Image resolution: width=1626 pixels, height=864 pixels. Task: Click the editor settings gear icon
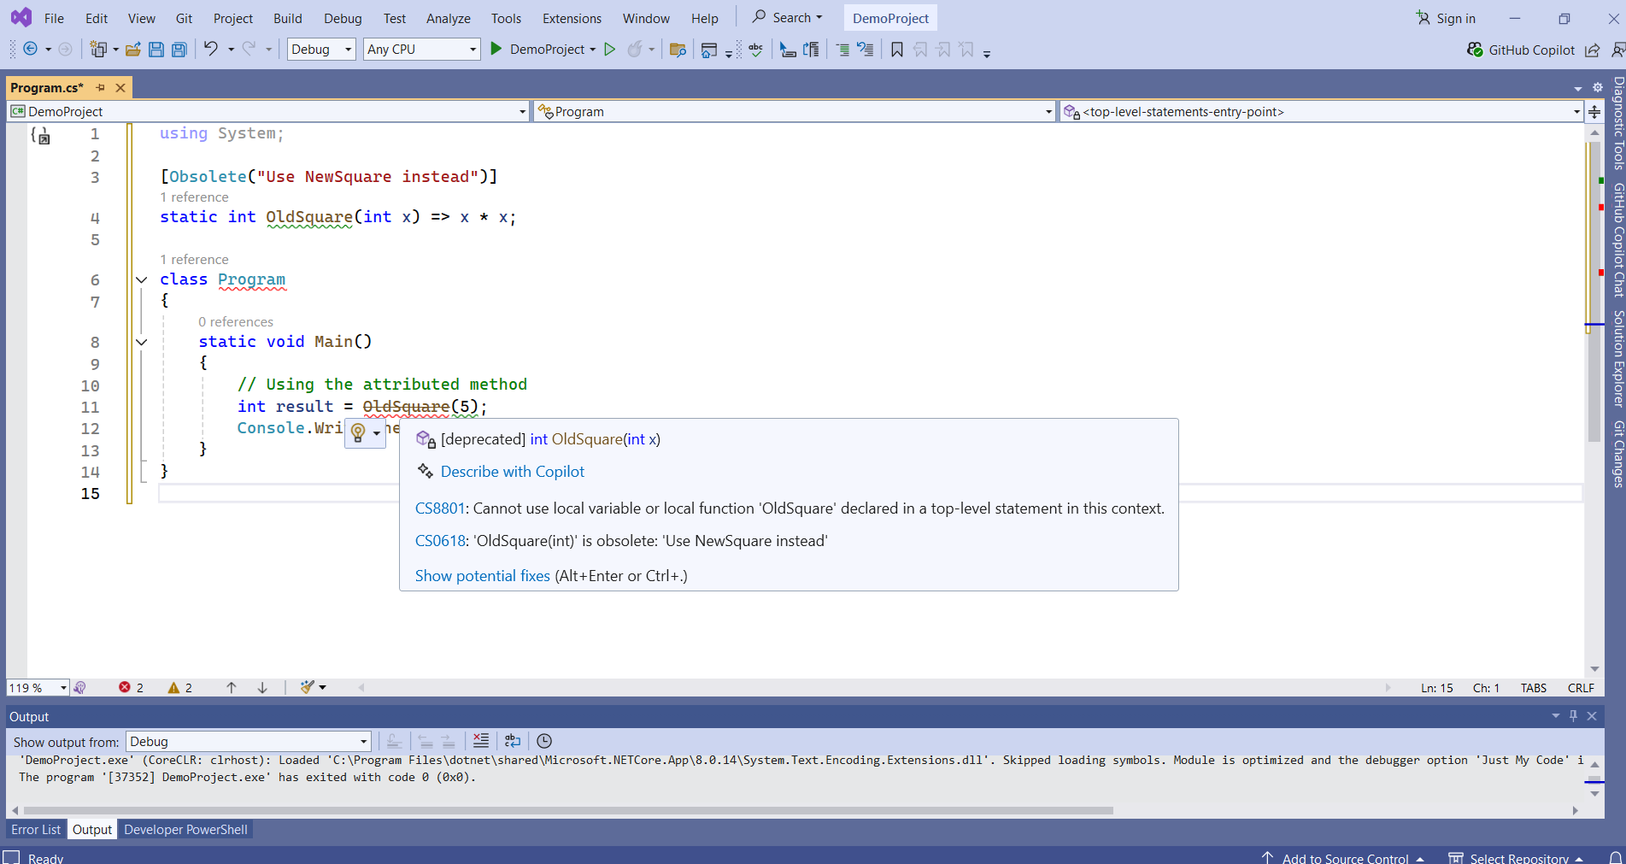pyautogui.click(x=1597, y=87)
